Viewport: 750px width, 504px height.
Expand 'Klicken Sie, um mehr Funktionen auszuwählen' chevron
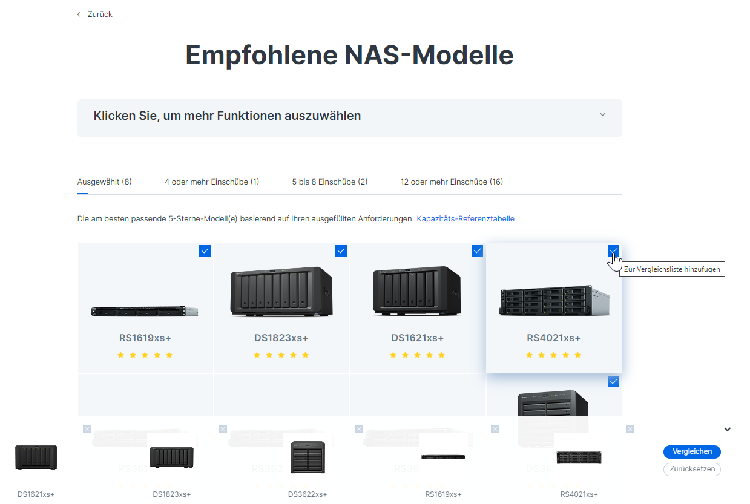point(602,115)
